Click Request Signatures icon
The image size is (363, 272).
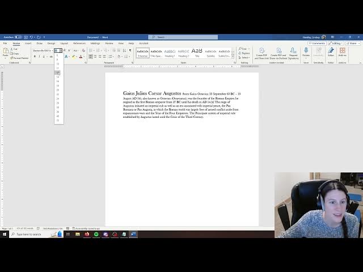click(x=293, y=52)
